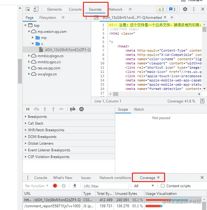207x210 pixels.
Task: Step over next function call
Action: [36, 109]
